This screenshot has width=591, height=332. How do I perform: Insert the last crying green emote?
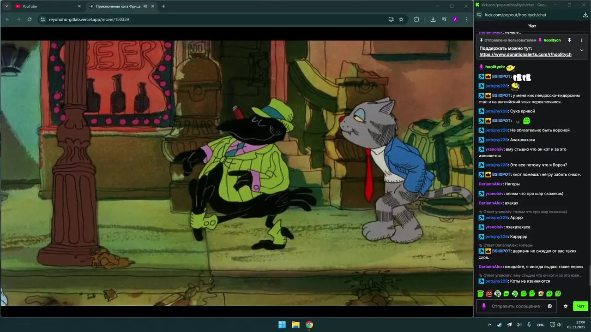(558, 294)
